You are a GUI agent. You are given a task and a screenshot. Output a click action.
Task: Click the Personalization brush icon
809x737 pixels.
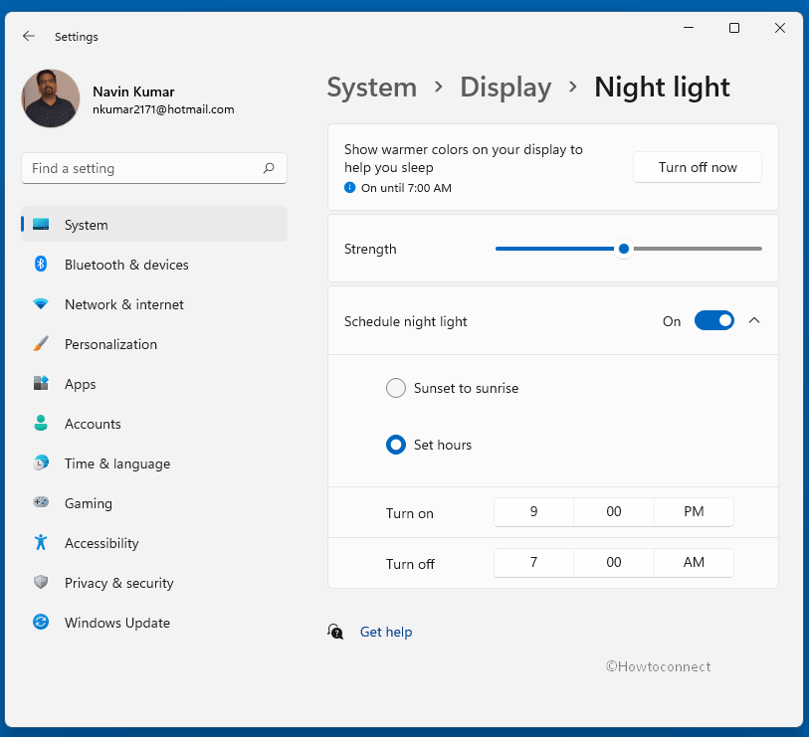(41, 343)
